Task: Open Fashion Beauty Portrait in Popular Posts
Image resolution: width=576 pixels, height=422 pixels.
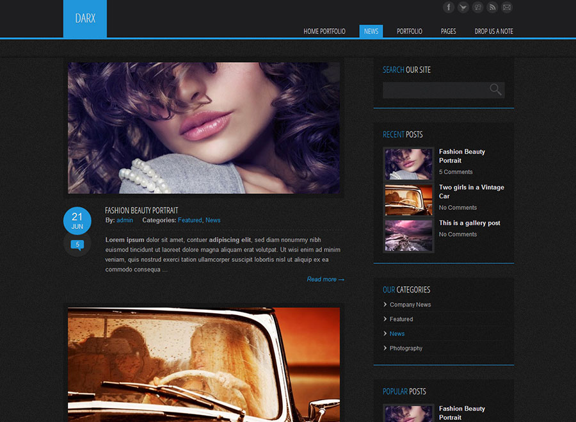Action: 461,413
